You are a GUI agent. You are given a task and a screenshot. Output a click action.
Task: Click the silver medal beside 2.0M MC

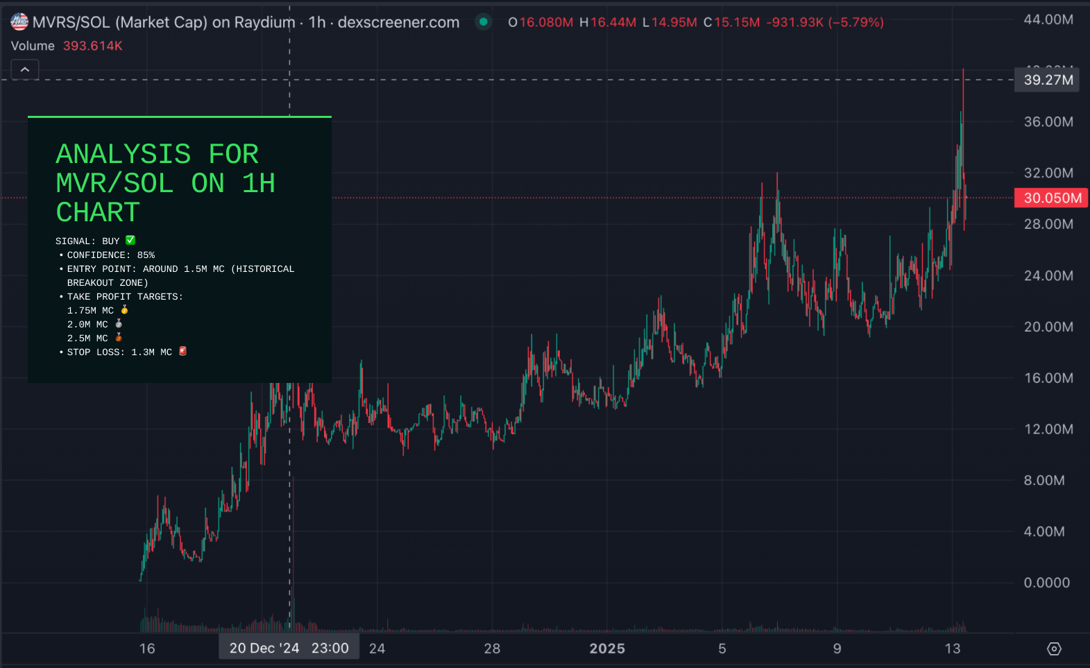119,324
